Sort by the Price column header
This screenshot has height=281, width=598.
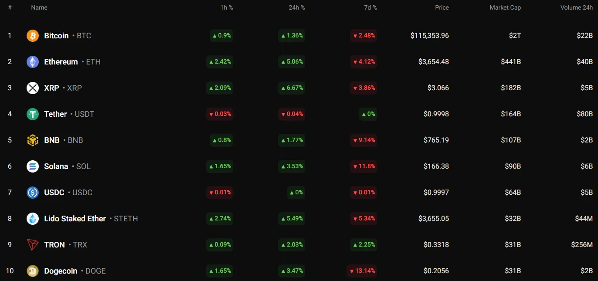click(x=442, y=7)
